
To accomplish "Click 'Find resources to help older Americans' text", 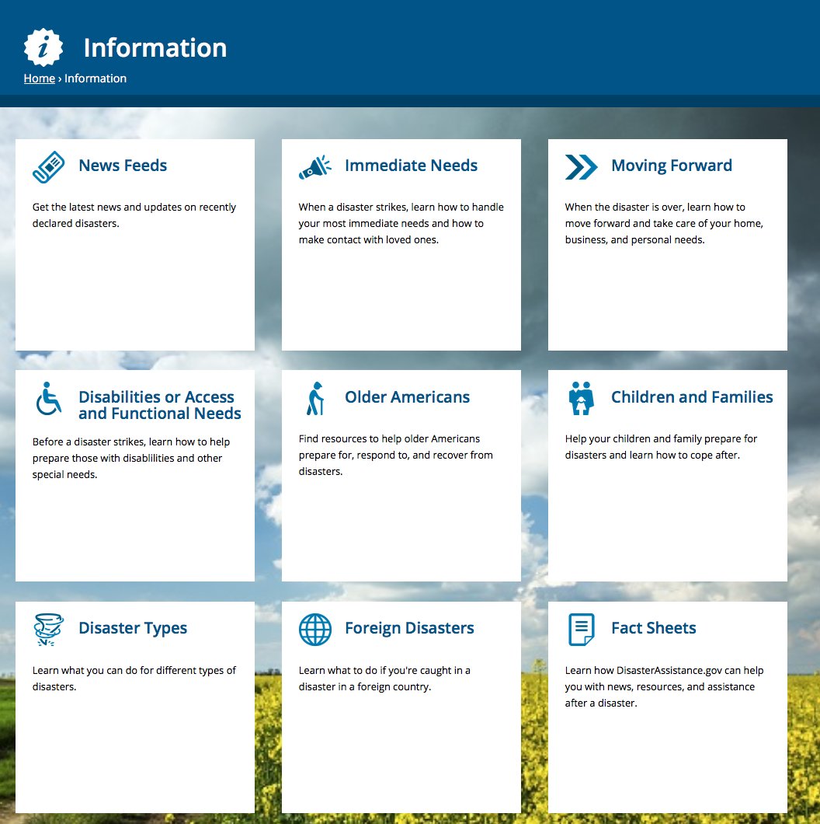I will pyautogui.click(x=396, y=455).
